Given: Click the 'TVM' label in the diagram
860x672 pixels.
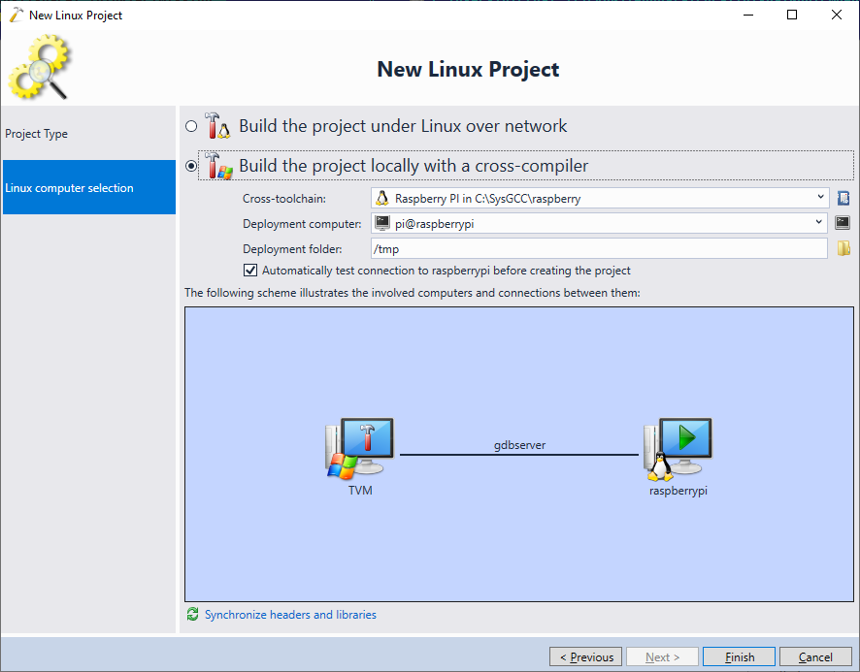Looking at the screenshot, I should pyautogui.click(x=360, y=491).
